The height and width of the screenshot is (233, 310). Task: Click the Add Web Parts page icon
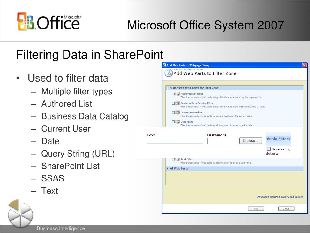(x=168, y=73)
